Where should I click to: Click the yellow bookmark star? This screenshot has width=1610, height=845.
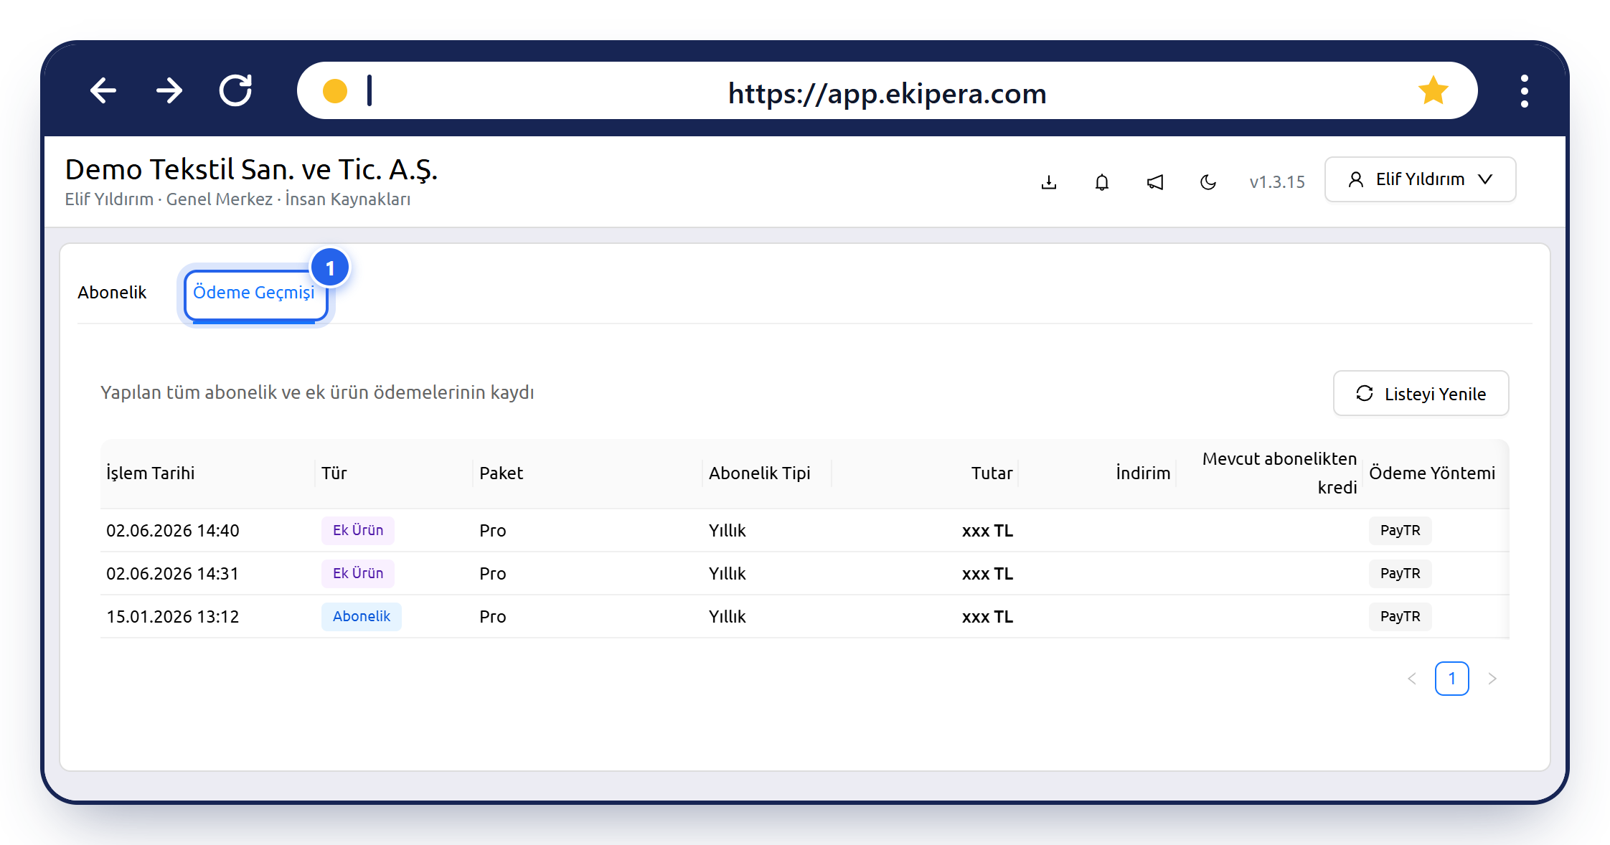[x=1433, y=90]
